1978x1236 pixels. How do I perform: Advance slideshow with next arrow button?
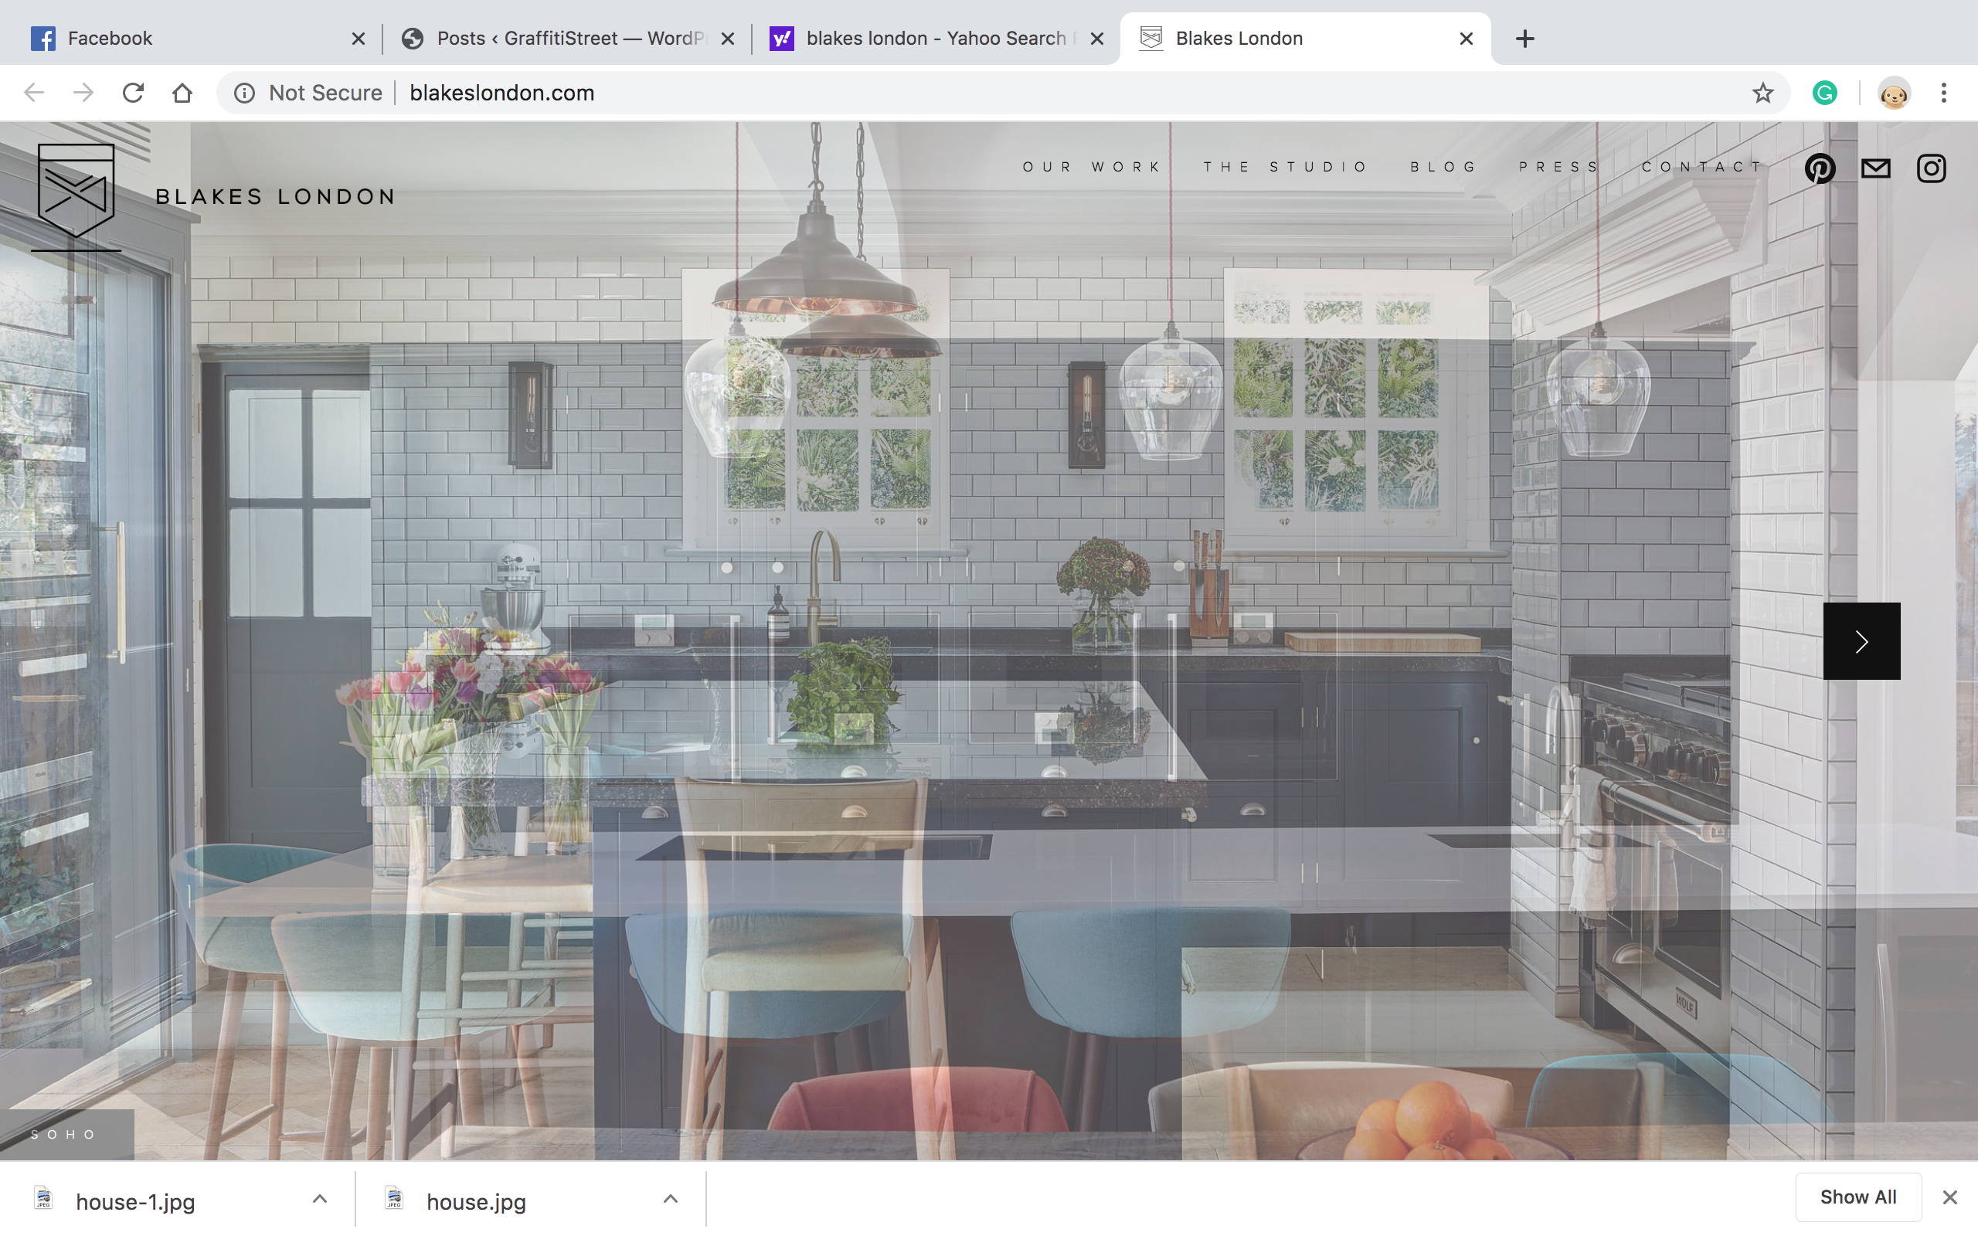coord(1861,641)
